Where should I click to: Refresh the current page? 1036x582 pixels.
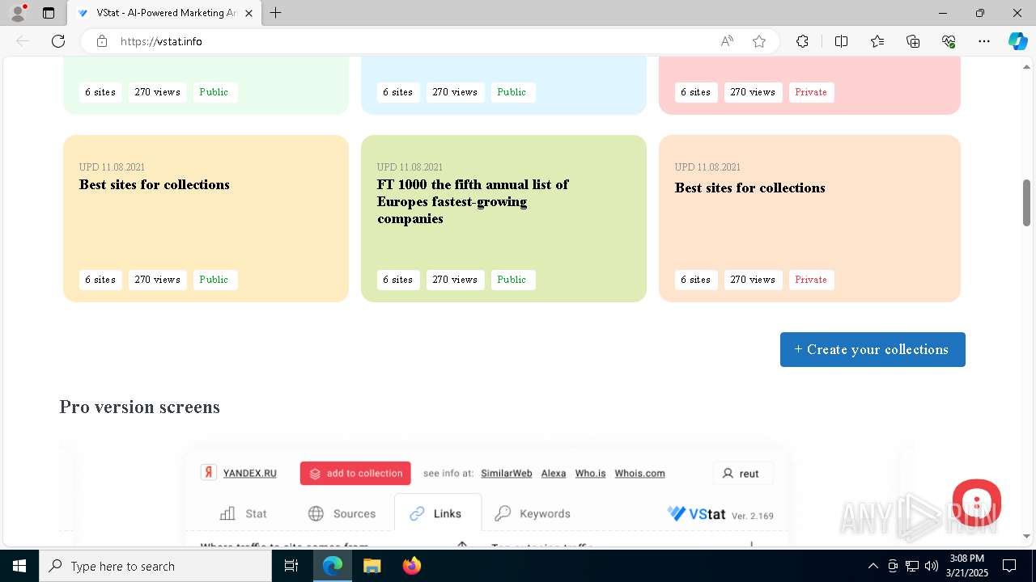click(58, 41)
